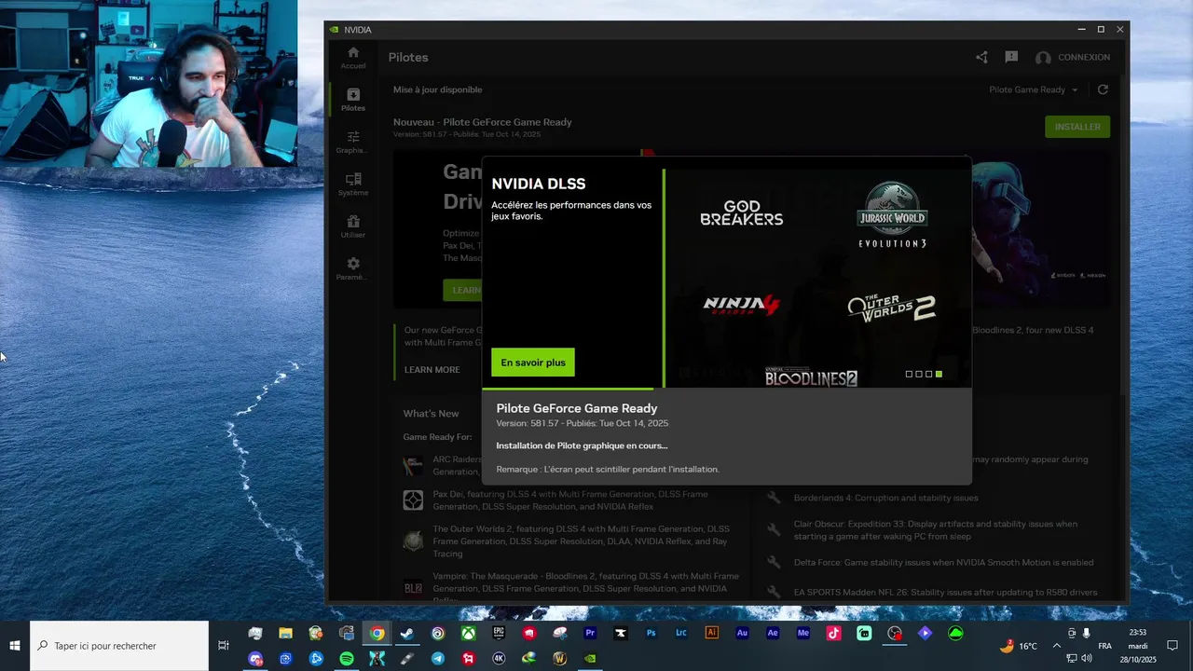Open Spotify from the taskbar
This screenshot has width=1193, height=671.
[x=347, y=658]
